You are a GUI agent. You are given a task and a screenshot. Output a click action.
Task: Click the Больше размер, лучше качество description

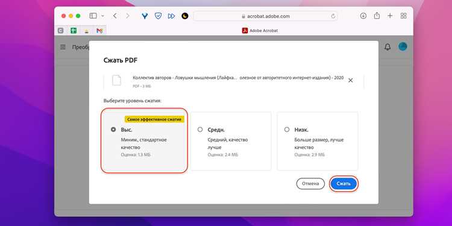pyautogui.click(x=319, y=143)
